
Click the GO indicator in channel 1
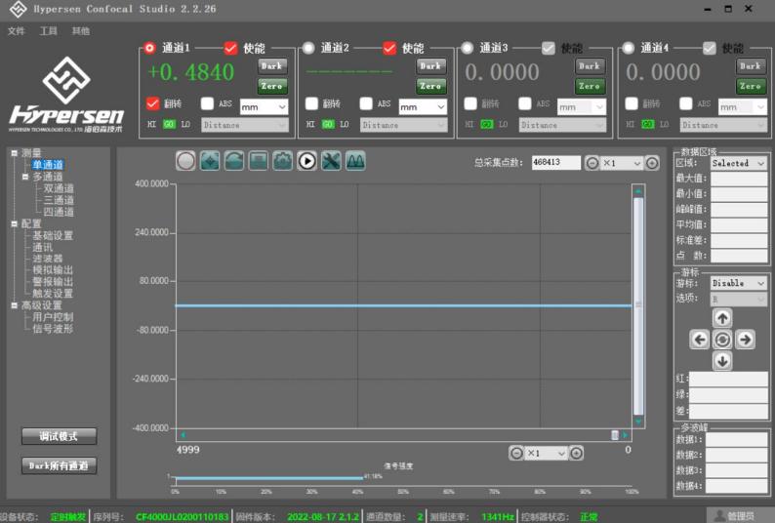(169, 124)
